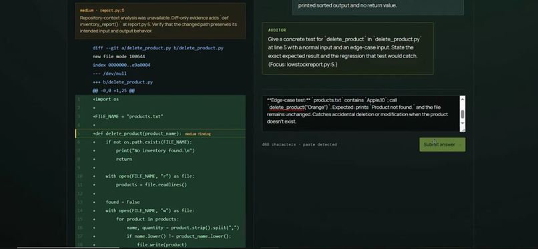
Task: Click the 'printed sorted output and no return value' message
Action: coord(347,5)
